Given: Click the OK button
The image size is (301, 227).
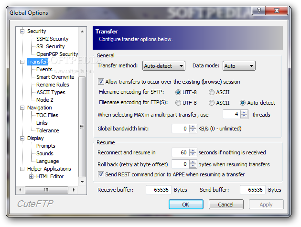Looking at the screenshot, I should pos(186,205).
